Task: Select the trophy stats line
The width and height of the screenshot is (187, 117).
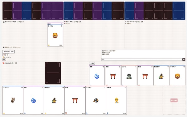Action: (x=7, y=57)
